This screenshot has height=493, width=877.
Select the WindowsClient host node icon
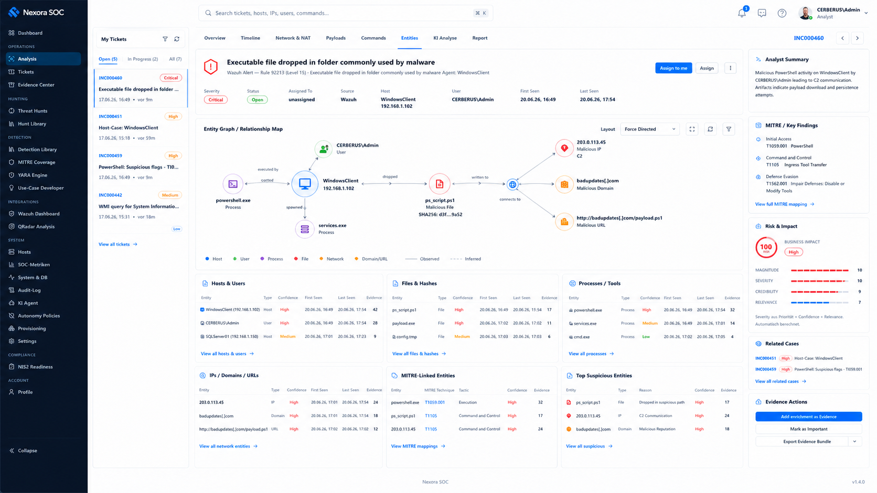click(305, 184)
